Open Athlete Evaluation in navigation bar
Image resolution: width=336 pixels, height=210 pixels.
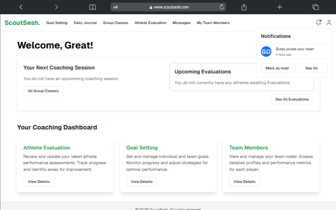pyautogui.click(x=150, y=23)
